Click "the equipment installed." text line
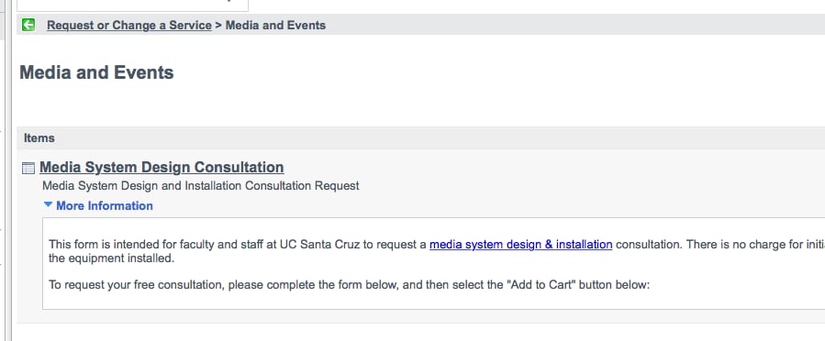This screenshot has height=341, width=825. (111, 258)
